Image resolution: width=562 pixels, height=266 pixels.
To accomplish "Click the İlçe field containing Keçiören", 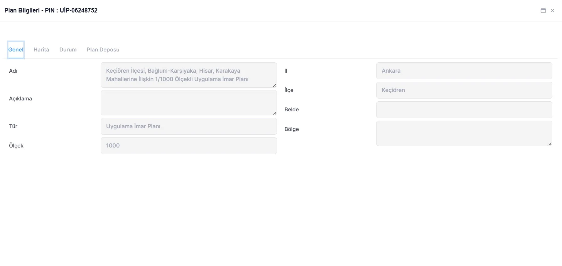I will (464, 90).
